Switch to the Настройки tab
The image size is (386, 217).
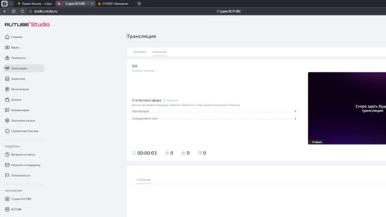pos(139,52)
